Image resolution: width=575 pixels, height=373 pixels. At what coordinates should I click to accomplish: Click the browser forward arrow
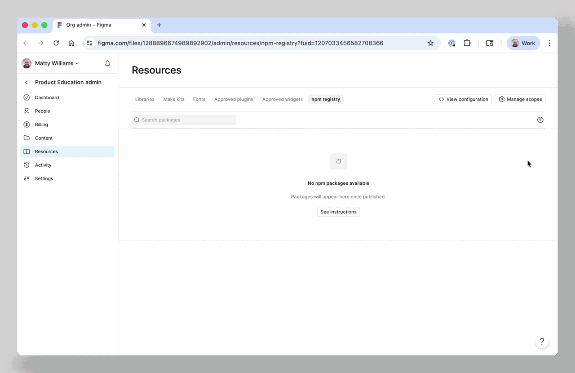click(x=41, y=43)
